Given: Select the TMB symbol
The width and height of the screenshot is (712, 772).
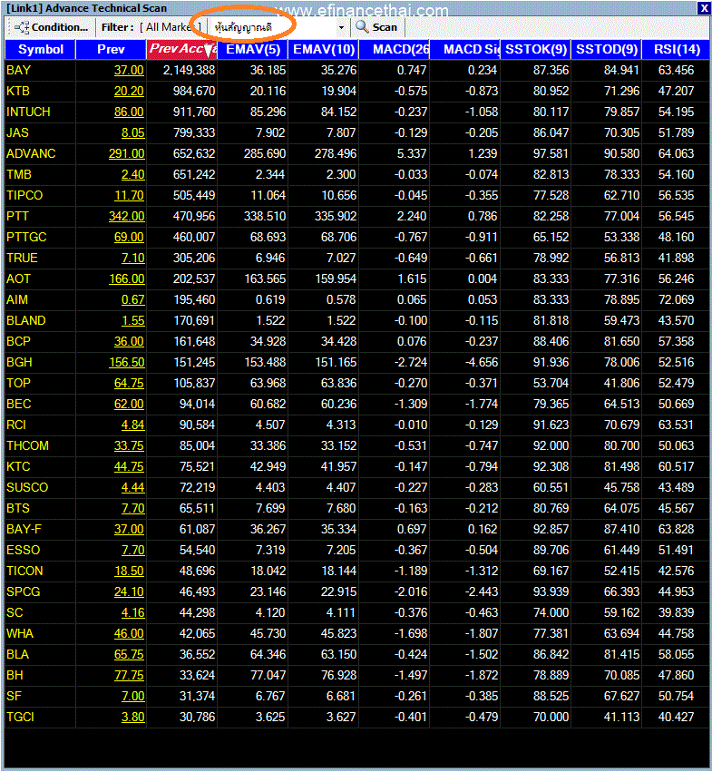Looking at the screenshot, I should [x=19, y=175].
